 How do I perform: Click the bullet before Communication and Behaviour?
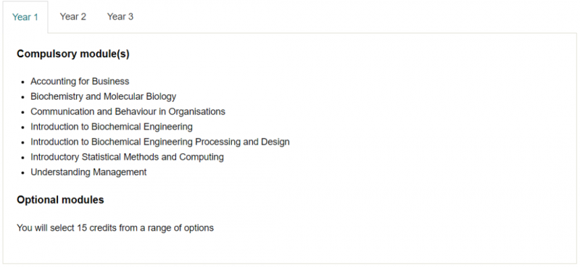tap(23, 112)
